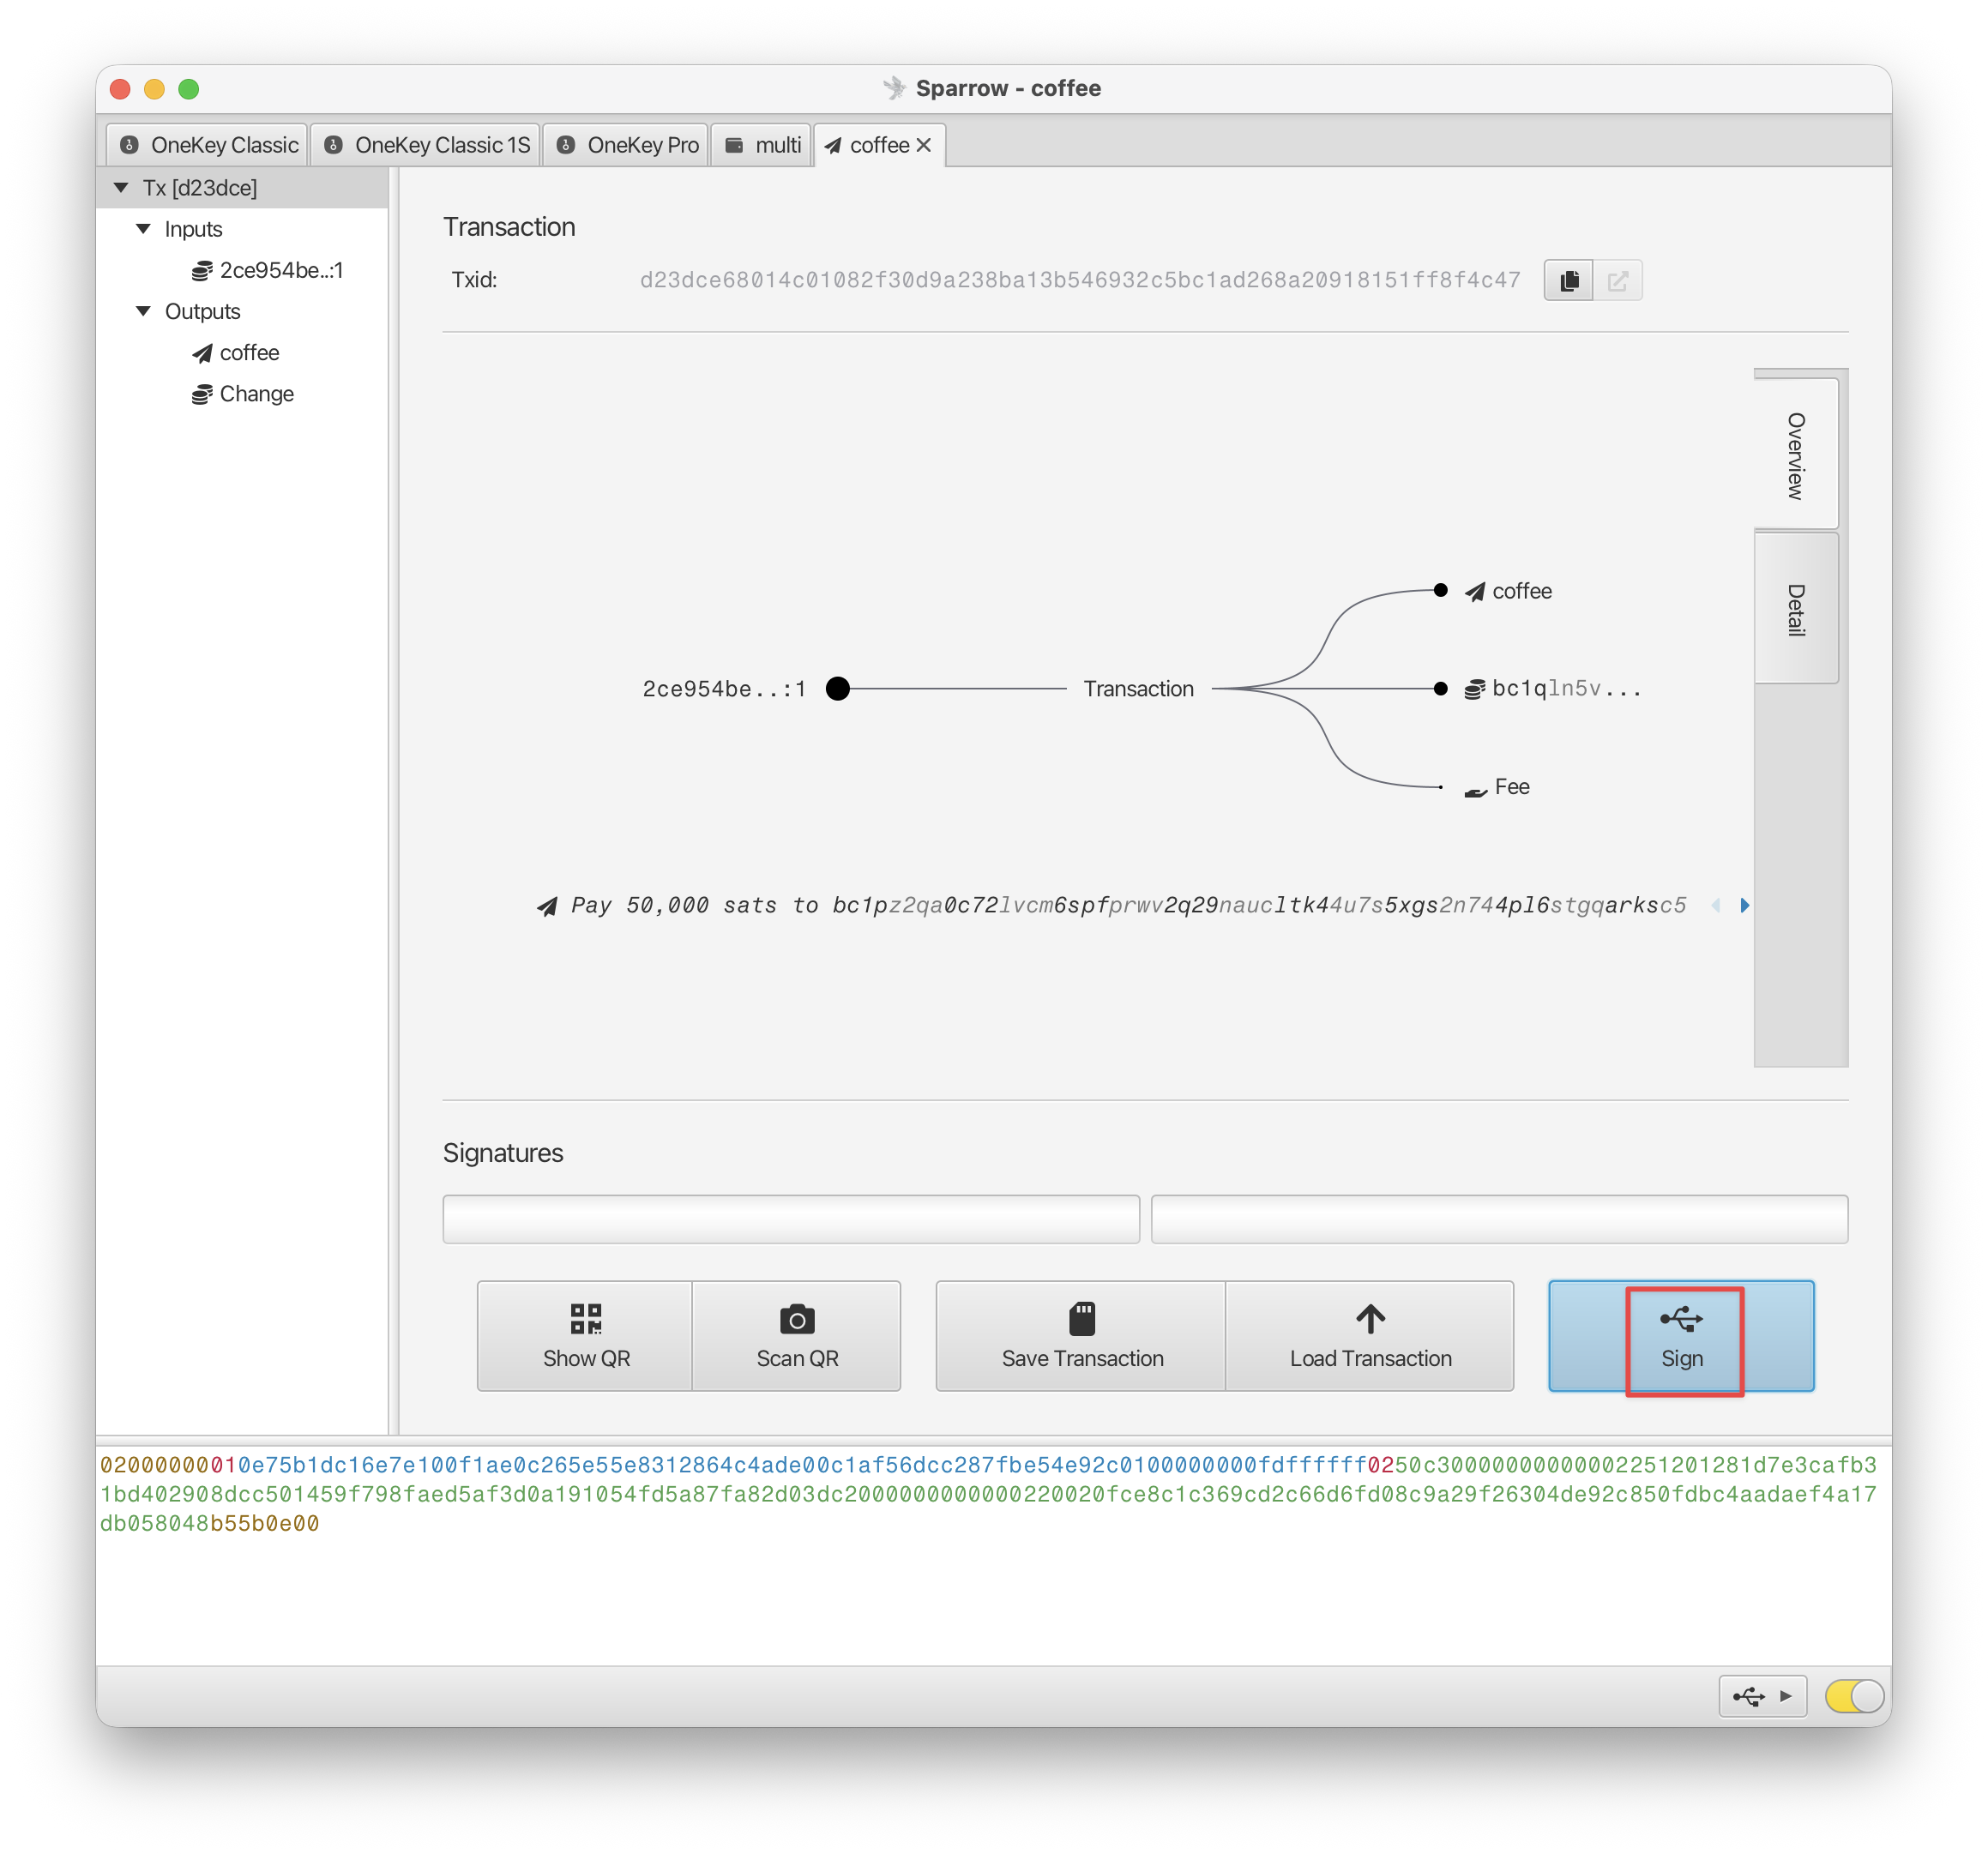Image resolution: width=1988 pixels, height=1854 pixels.
Task: Open USB device menu in status bar
Action: 1762,1695
